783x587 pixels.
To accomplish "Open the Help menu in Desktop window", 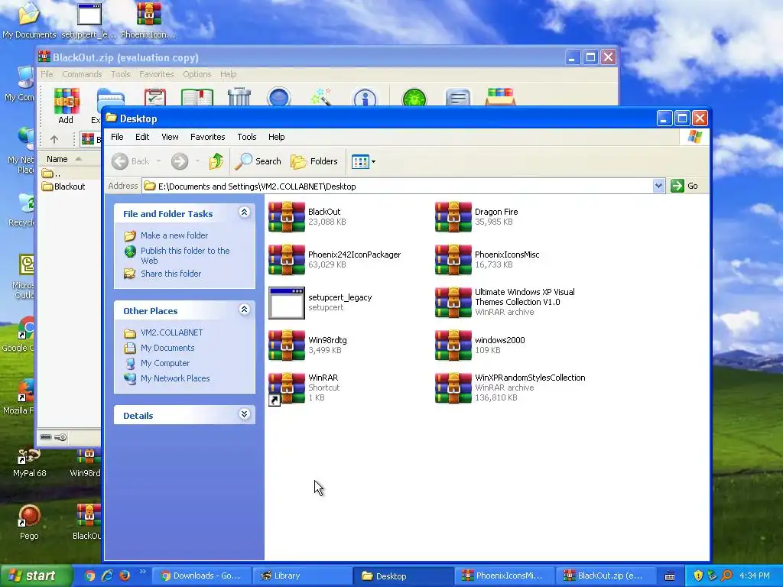I will point(276,137).
